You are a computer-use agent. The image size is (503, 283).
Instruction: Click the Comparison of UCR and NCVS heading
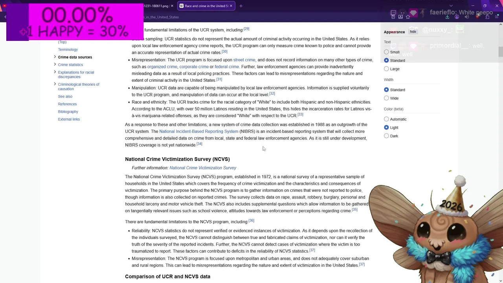(167, 277)
